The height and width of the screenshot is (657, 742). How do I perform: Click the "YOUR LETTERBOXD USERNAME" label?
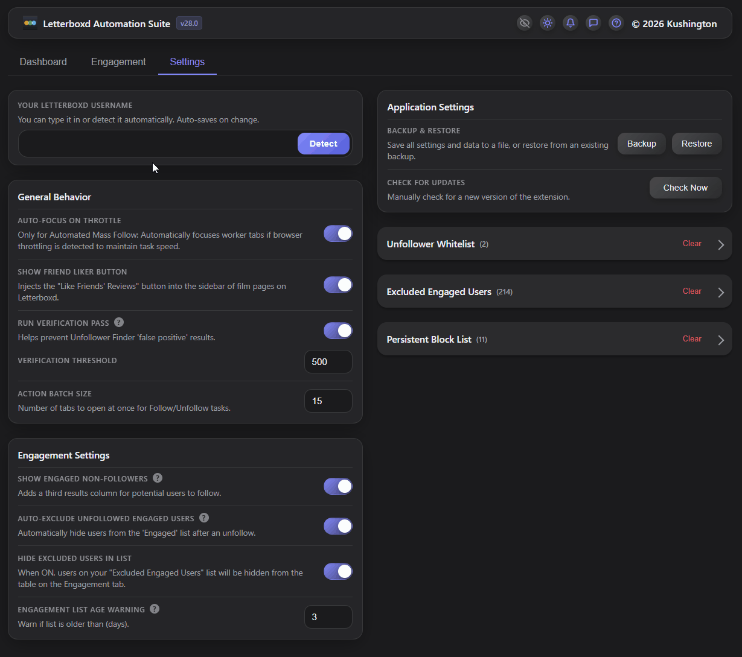point(75,106)
